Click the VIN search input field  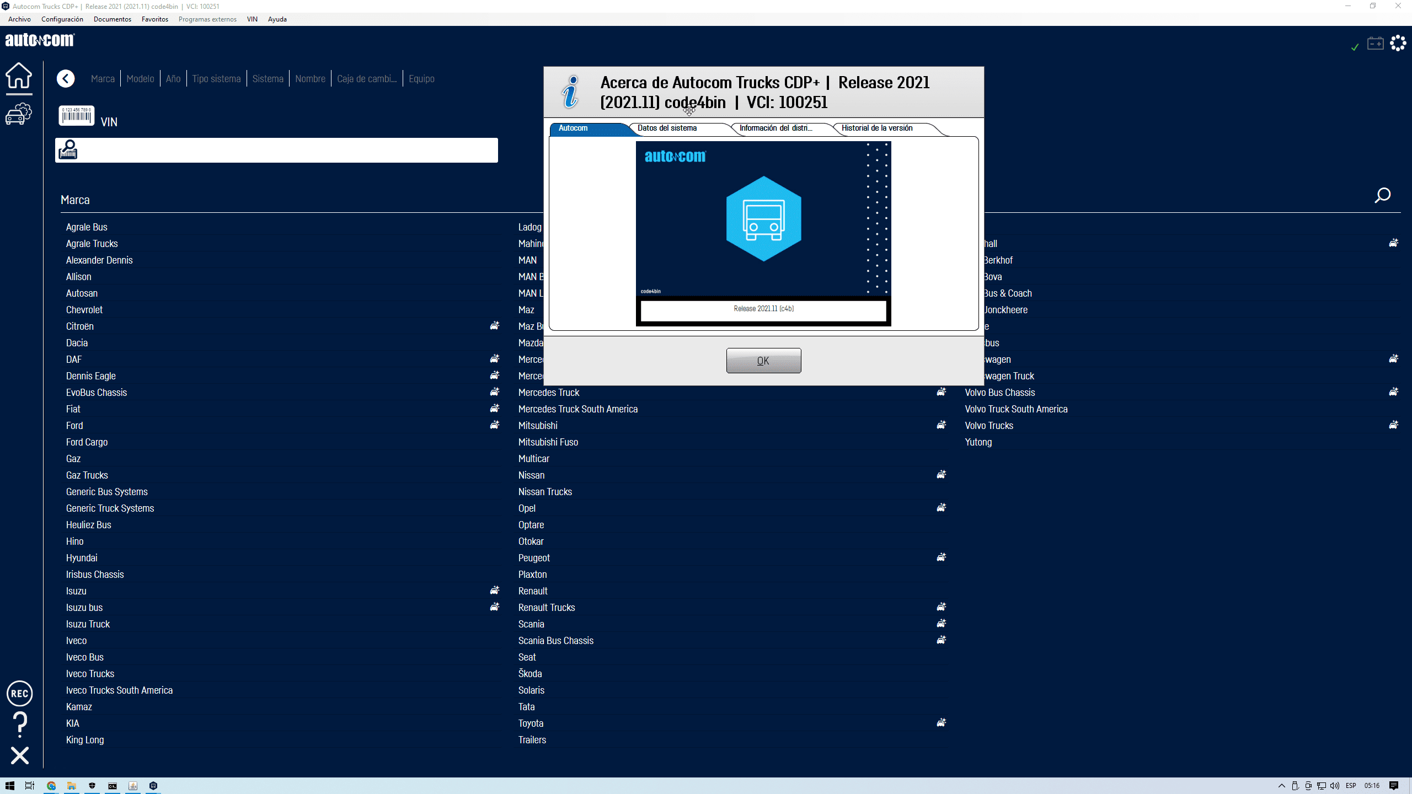(287, 150)
